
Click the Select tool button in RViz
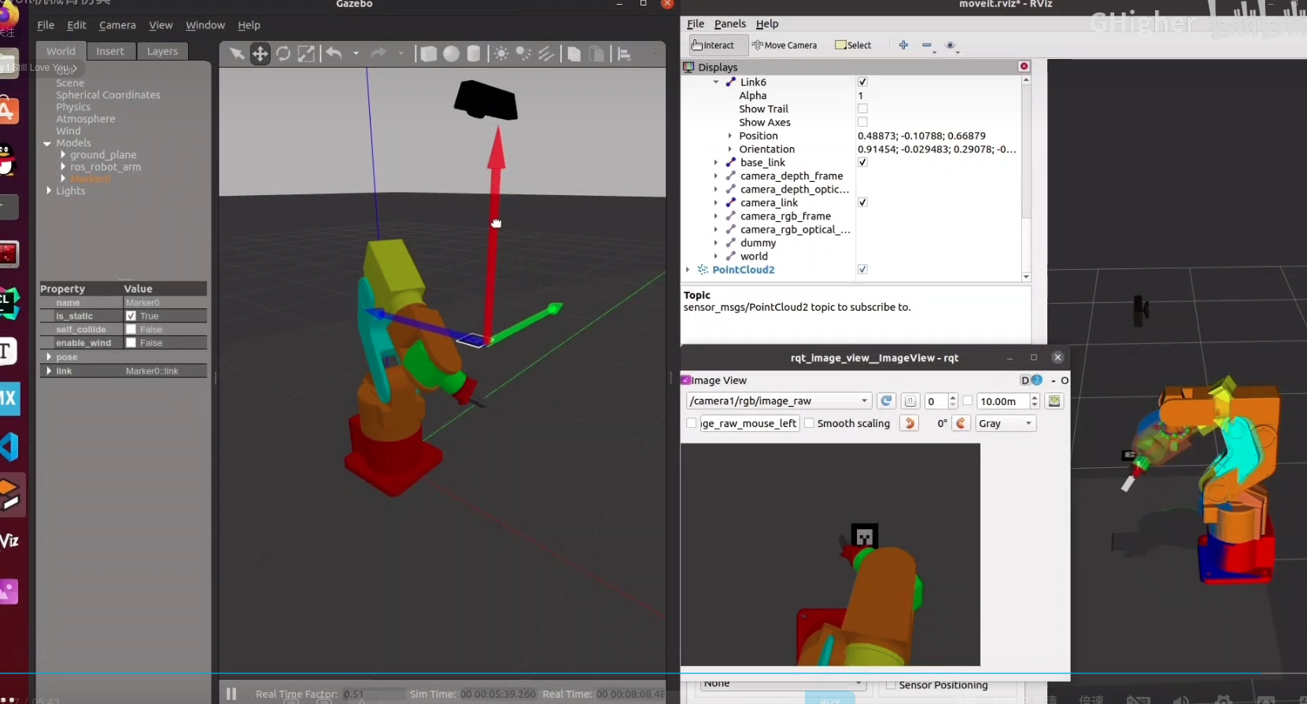853,45
